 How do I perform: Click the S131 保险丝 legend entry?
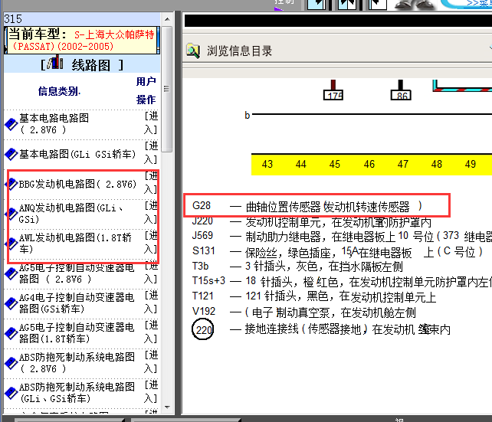337,251
